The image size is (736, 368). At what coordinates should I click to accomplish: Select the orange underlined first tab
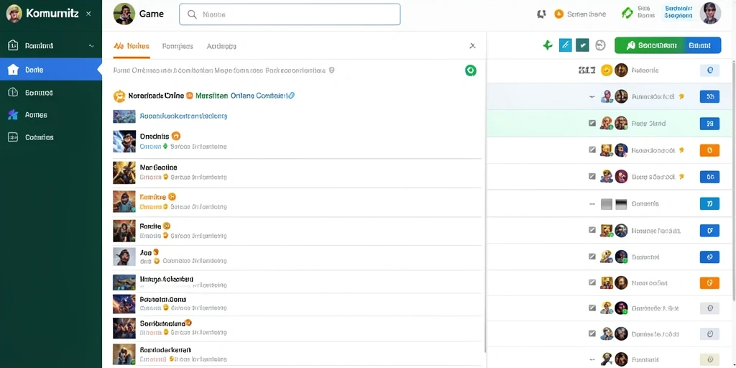coord(132,46)
